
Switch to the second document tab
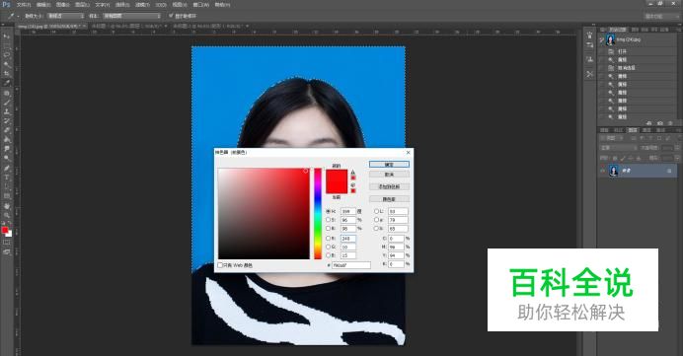(x=128, y=26)
